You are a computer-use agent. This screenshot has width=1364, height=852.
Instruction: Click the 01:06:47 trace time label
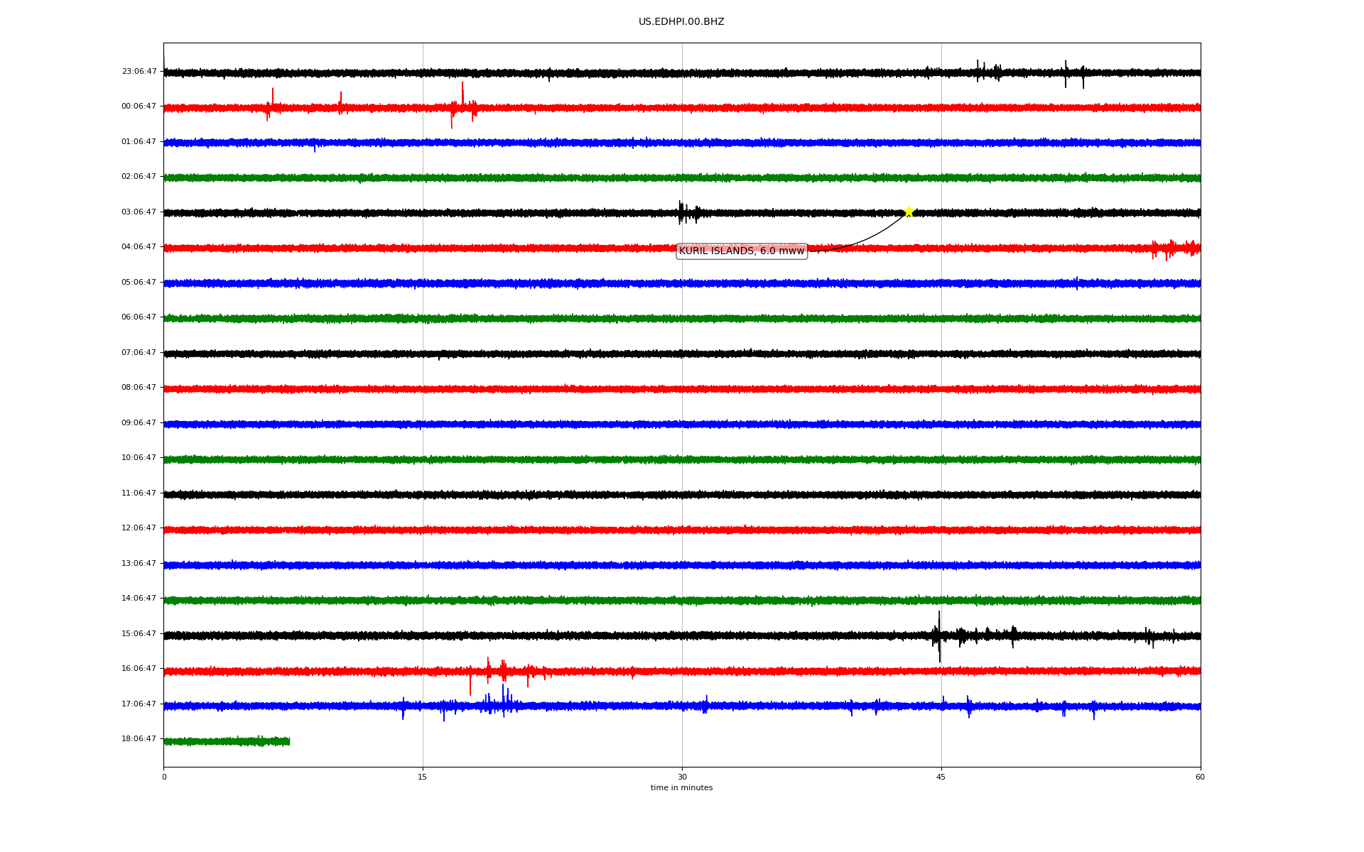click(x=139, y=141)
